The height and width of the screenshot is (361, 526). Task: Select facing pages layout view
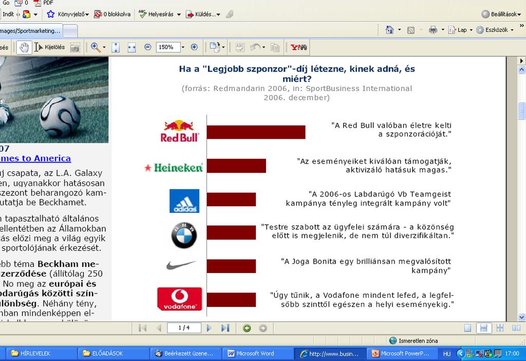click(x=516, y=328)
